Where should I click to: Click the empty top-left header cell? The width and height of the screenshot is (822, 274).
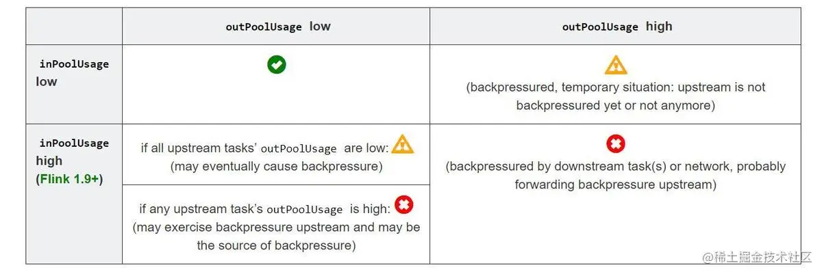pos(74,27)
